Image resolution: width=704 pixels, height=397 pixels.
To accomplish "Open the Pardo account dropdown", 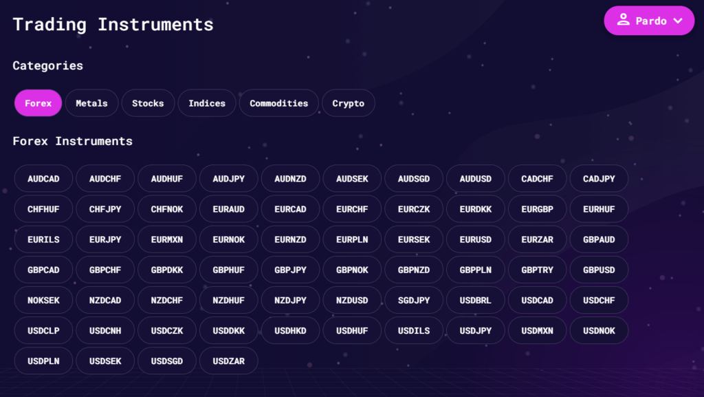I will tap(649, 20).
